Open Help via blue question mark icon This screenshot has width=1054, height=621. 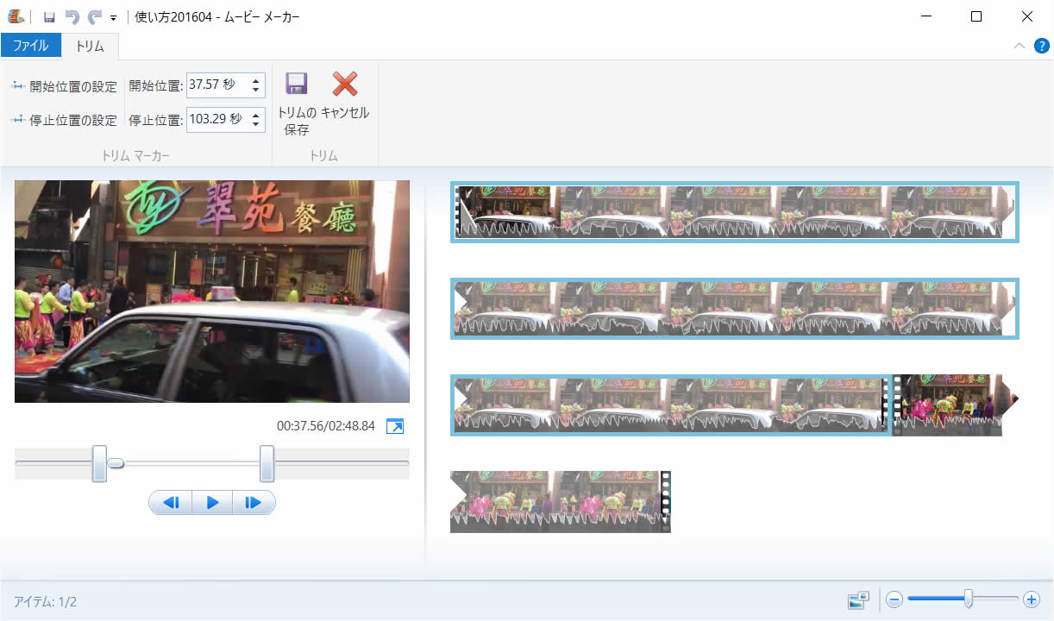coord(1041,46)
